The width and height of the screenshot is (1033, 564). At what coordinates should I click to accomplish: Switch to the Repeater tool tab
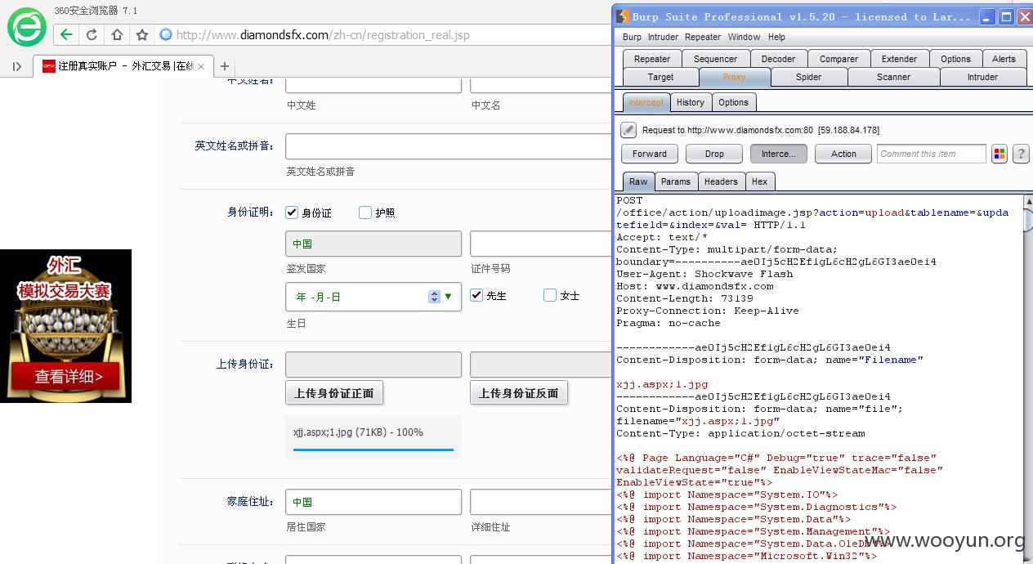[652, 59]
